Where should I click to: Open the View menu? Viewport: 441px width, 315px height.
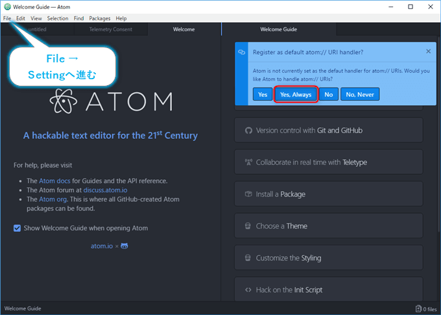click(x=36, y=18)
